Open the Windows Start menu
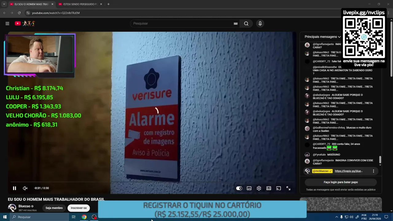The height and width of the screenshot is (221, 393). point(5,217)
